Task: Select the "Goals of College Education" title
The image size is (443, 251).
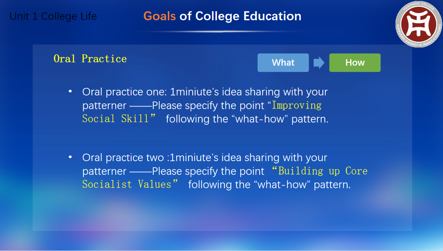Action: click(222, 16)
